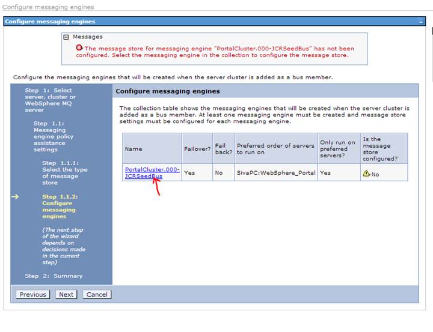Click the Failover? column header

pyautogui.click(x=197, y=149)
